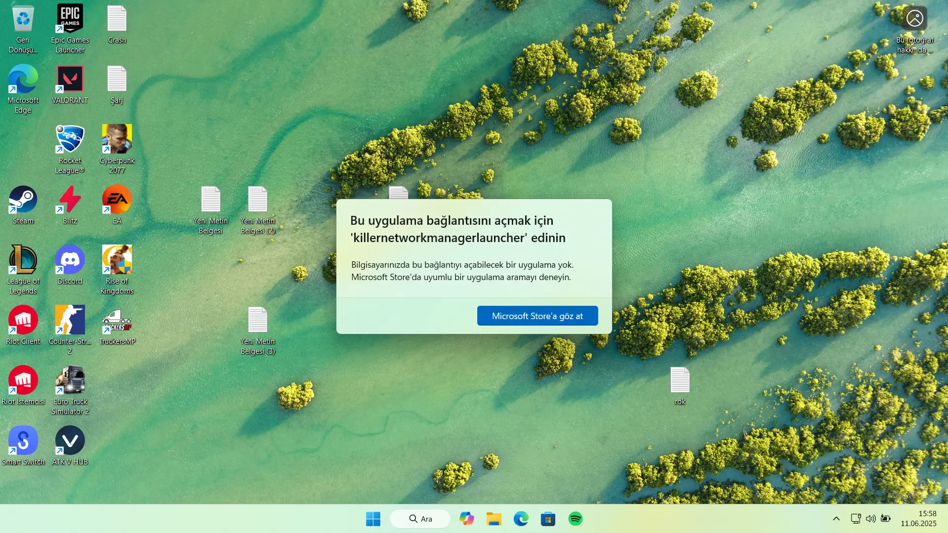Image resolution: width=948 pixels, height=533 pixels.
Task: Select the Blitz desktop shortcut
Action: (x=70, y=205)
